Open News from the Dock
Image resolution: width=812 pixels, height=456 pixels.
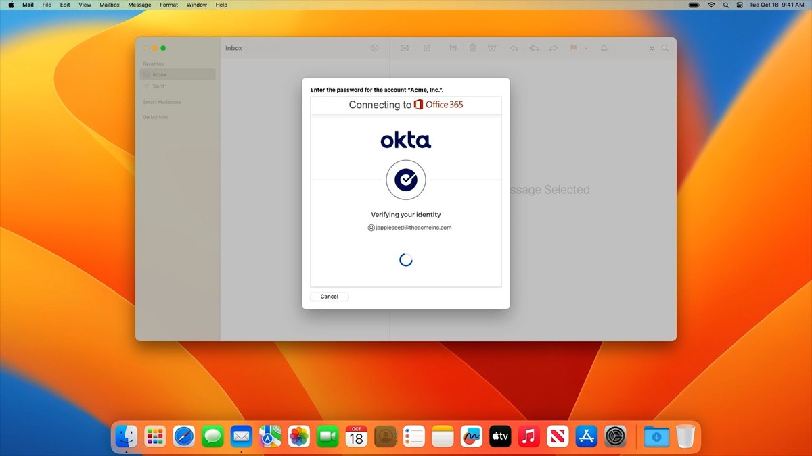[x=558, y=436]
